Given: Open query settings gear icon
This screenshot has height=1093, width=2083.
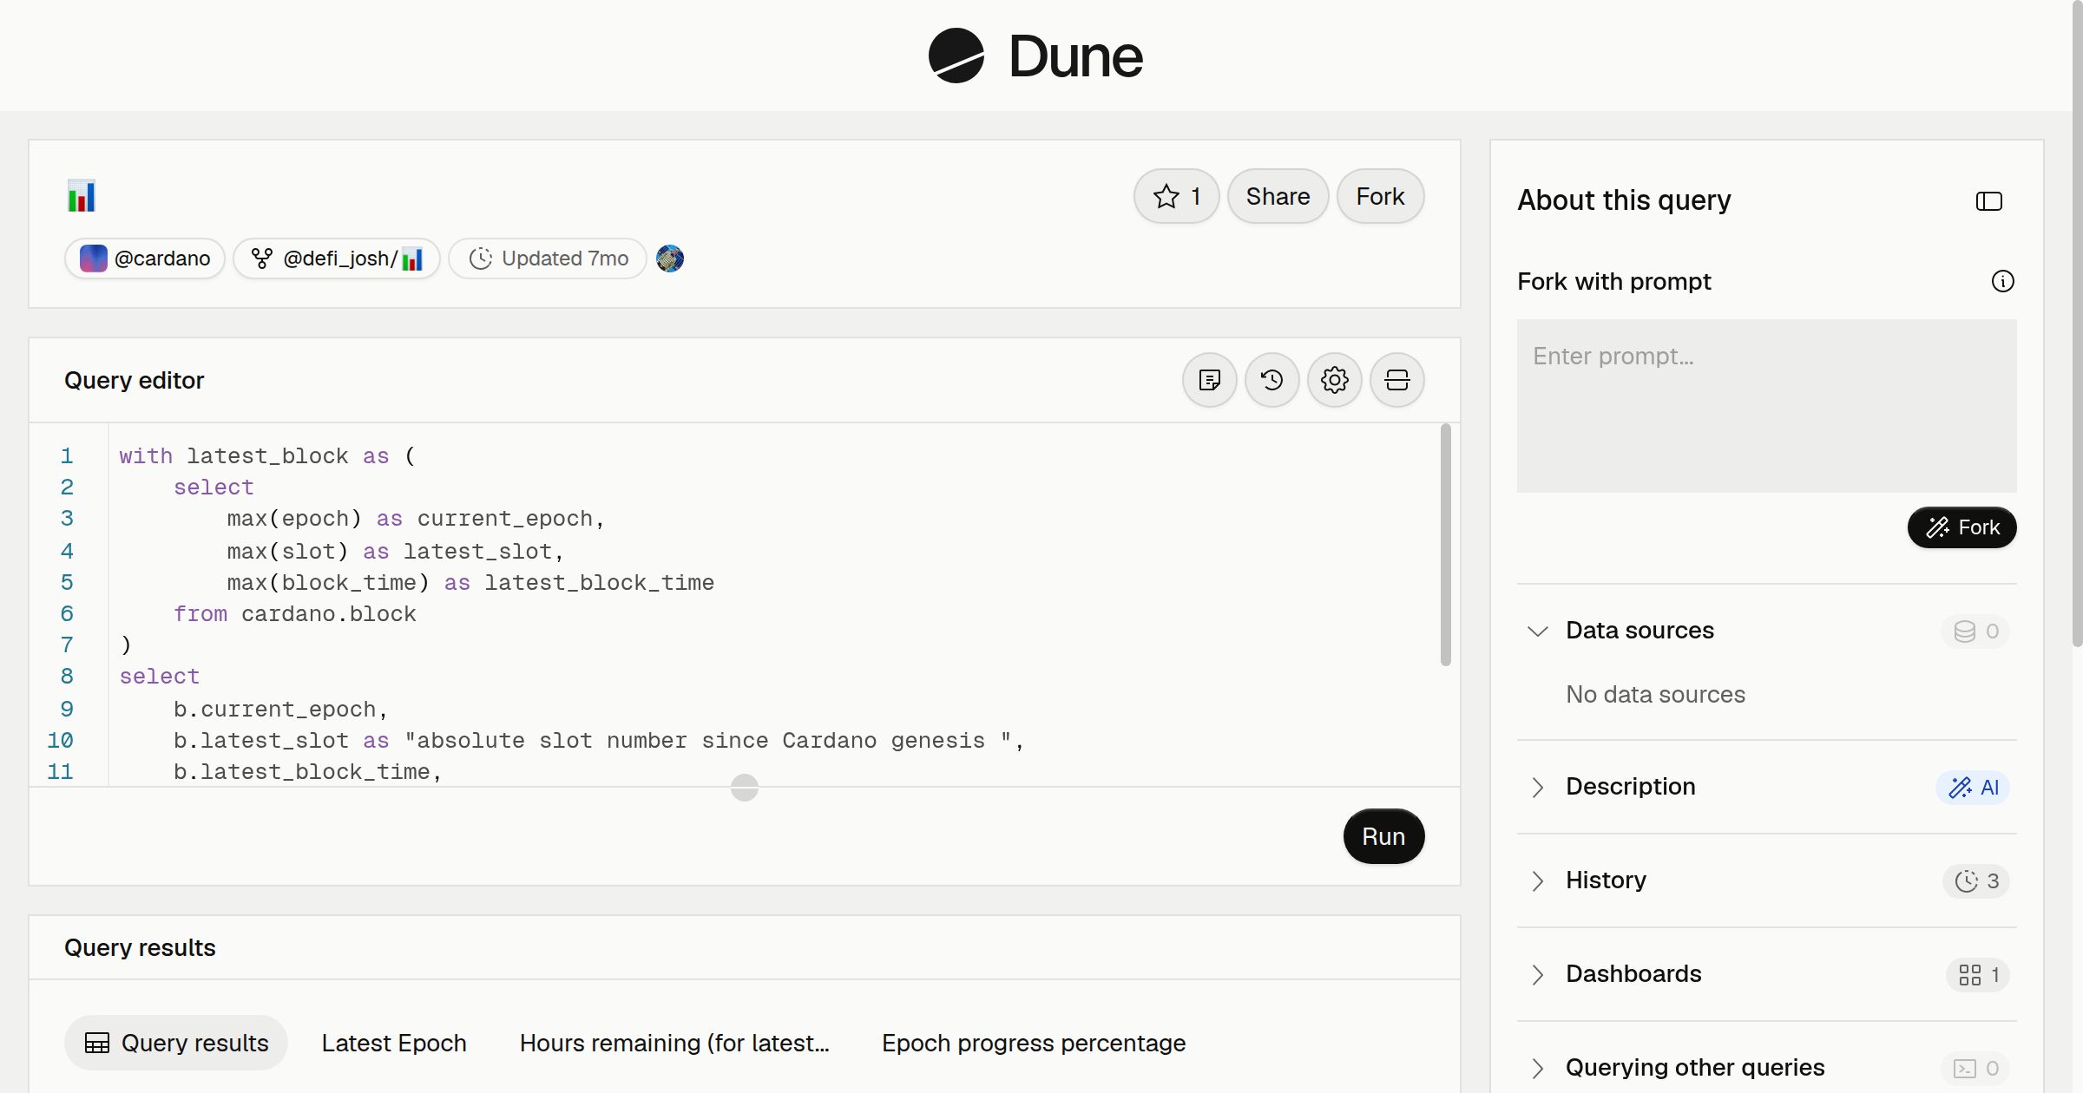Looking at the screenshot, I should pos(1334,380).
